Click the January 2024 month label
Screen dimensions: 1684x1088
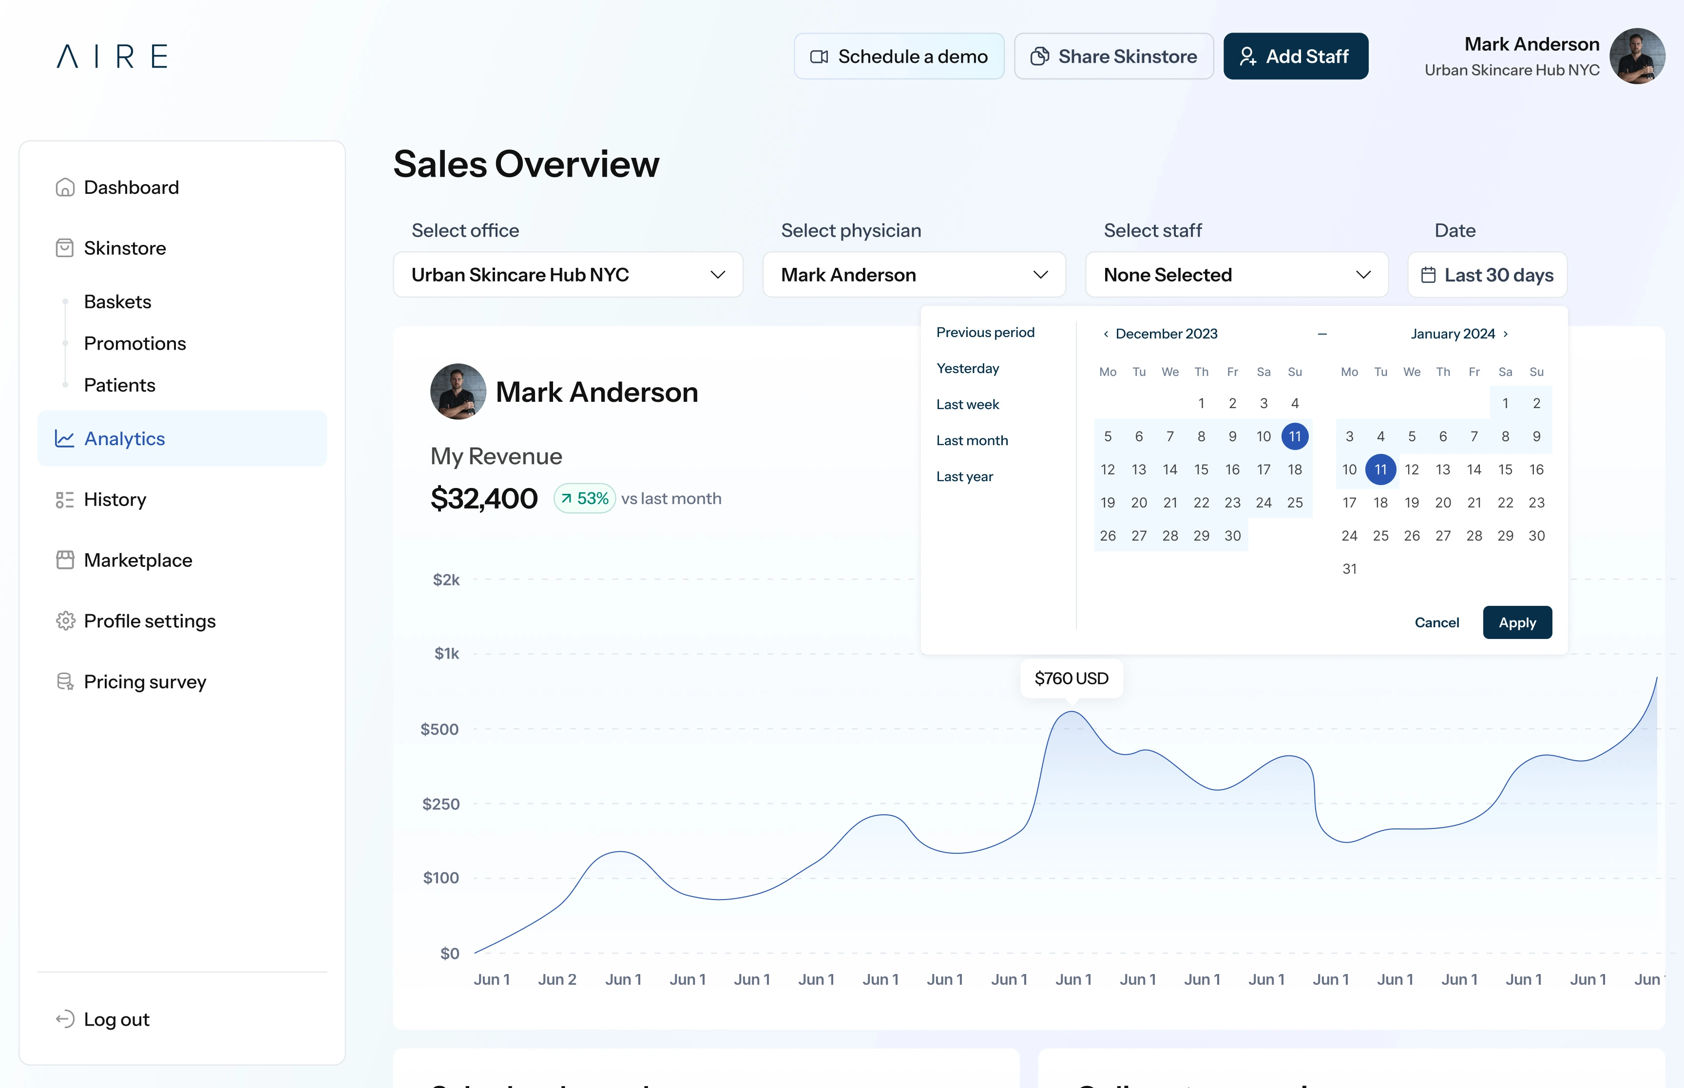click(1453, 334)
